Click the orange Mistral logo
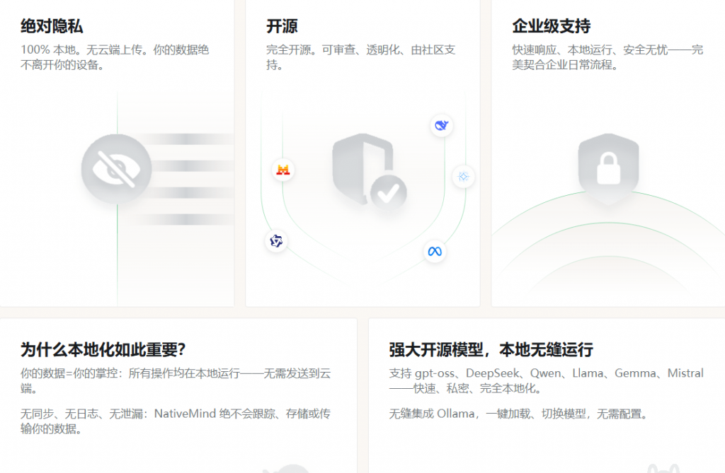The width and height of the screenshot is (725, 473). click(283, 170)
